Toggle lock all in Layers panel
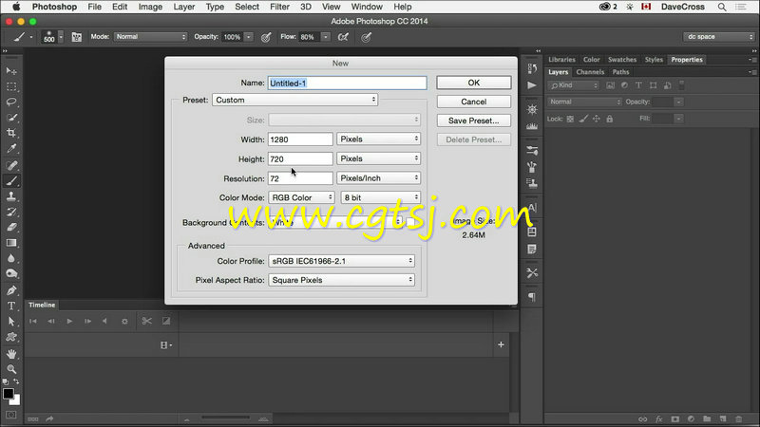 [610, 119]
